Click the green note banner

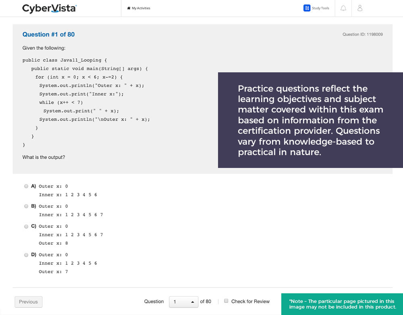(342, 304)
